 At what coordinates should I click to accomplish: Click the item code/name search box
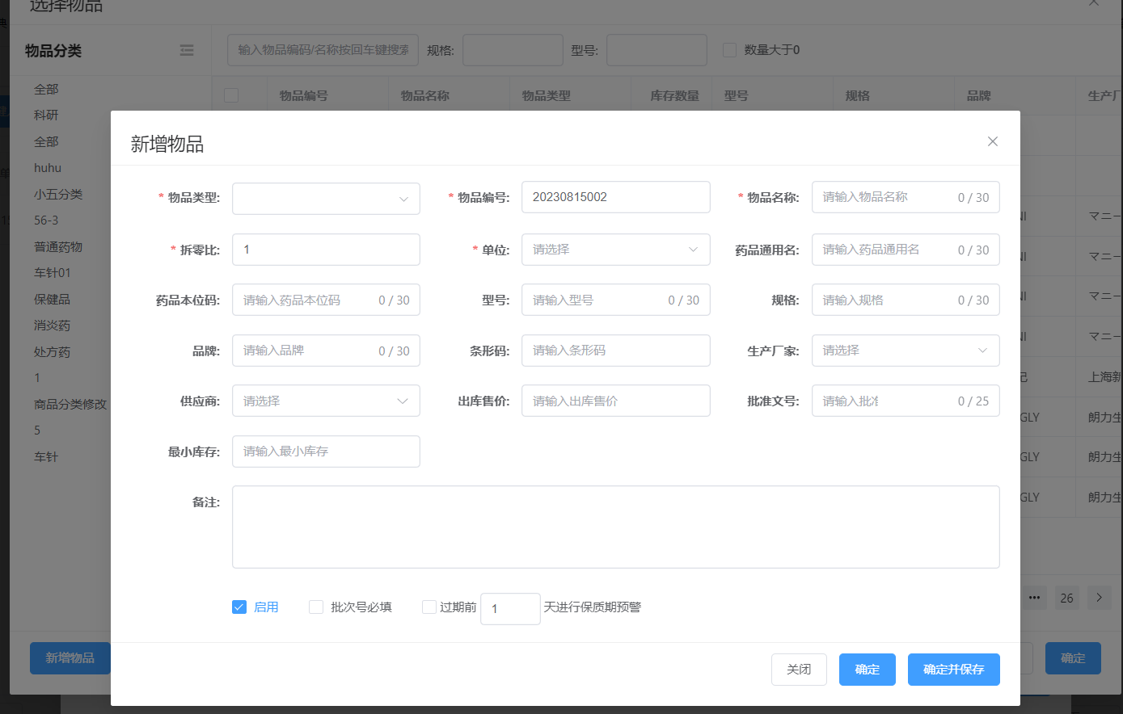click(x=323, y=50)
